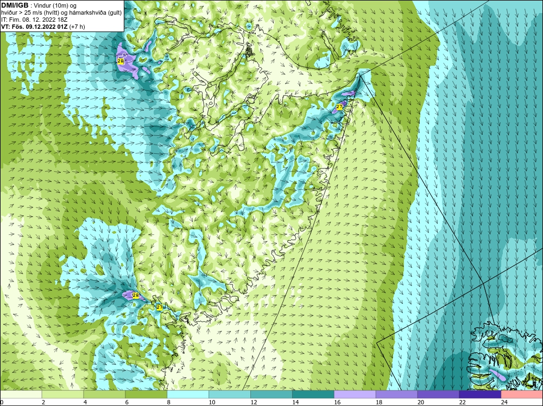Click the legend tick label "16"
The image size is (543, 406).
(x=337, y=402)
